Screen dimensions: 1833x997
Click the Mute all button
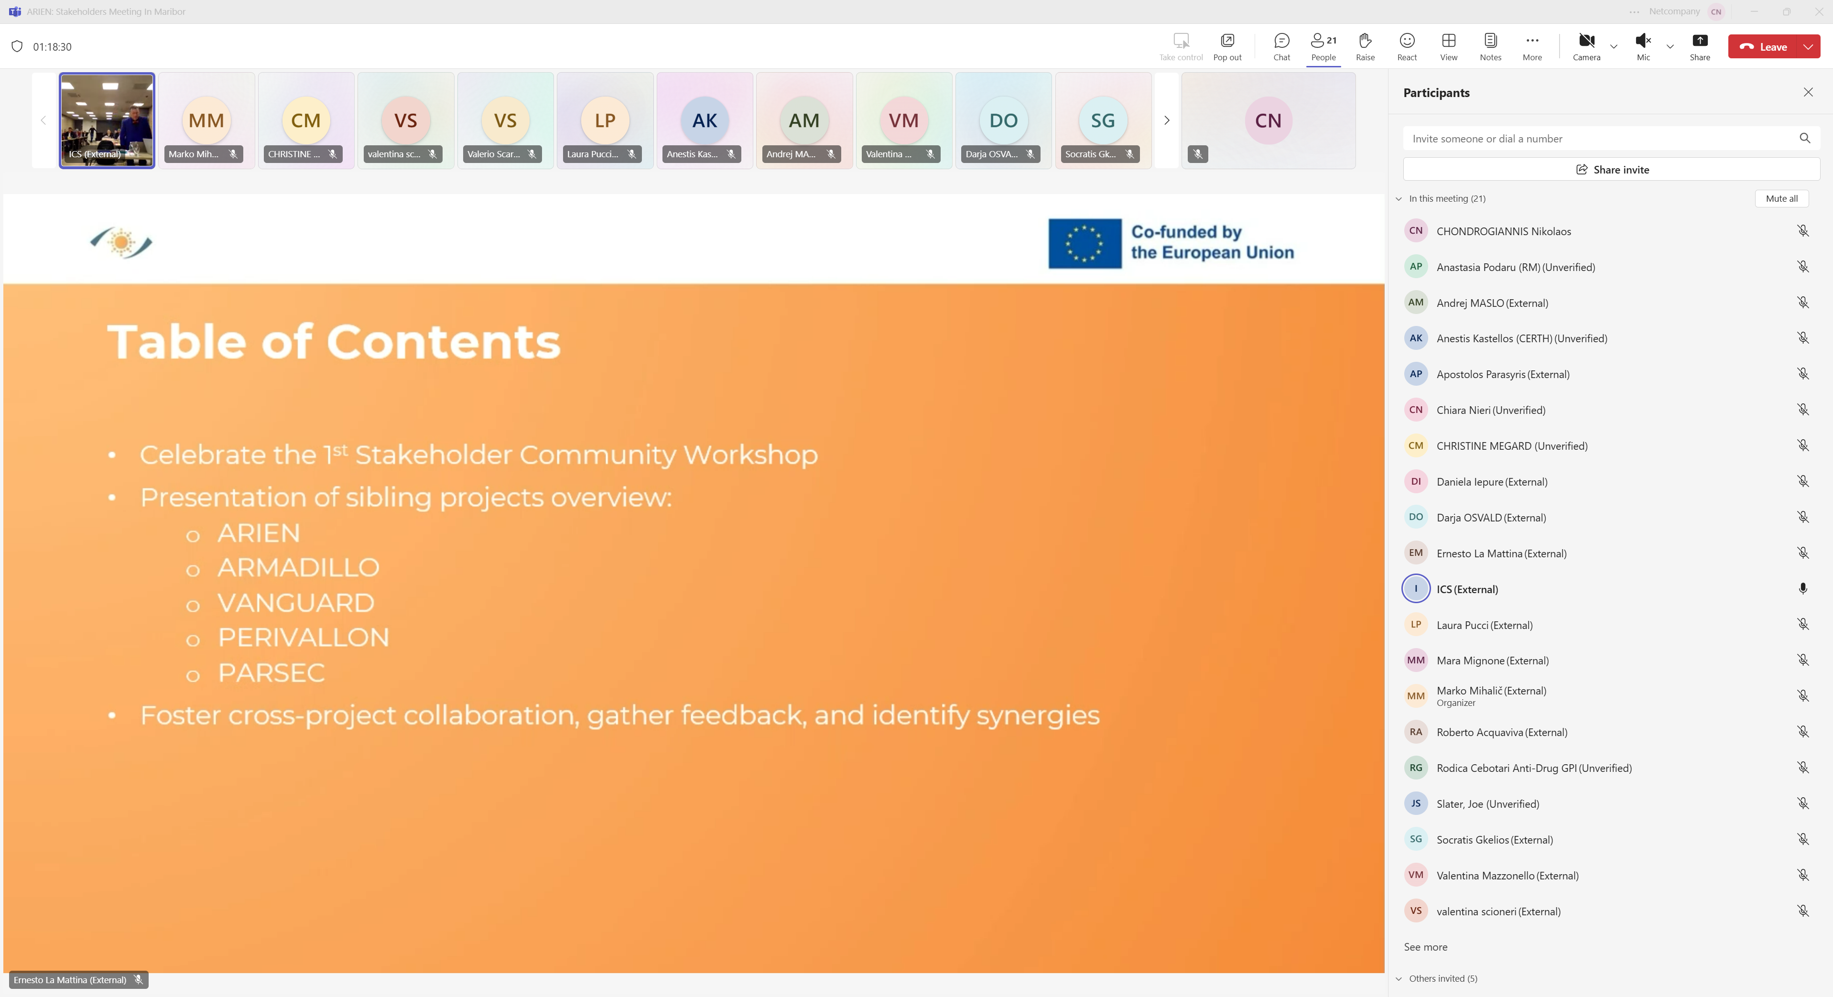(1781, 198)
